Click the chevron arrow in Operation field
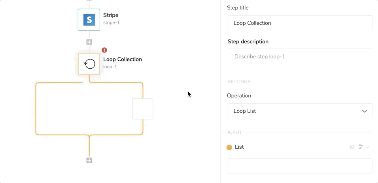Viewport: 378px width, 183px height. point(365,111)
